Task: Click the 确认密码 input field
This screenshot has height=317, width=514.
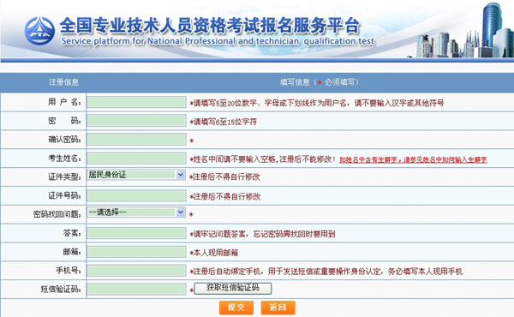Action: pyautogui.click(x=136, y=140)
